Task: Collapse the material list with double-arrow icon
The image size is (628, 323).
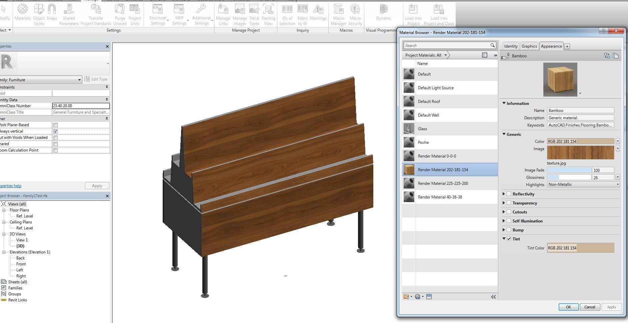Action: [493, 297]
